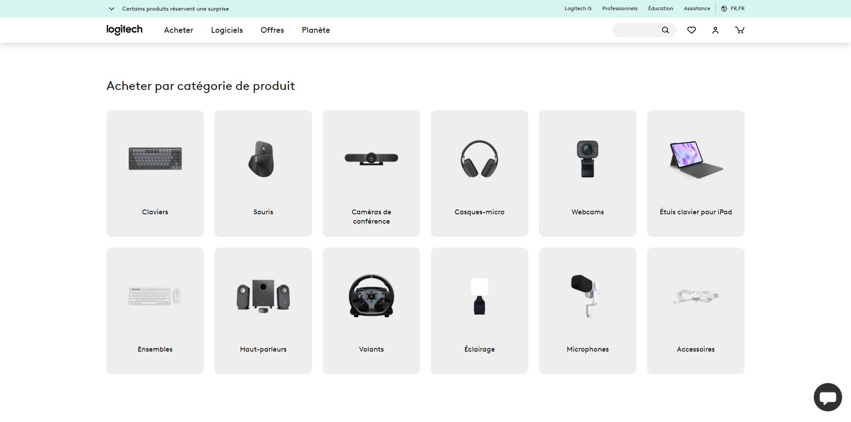This screenshot has width=851, height=422.
Task: Open Caméras de conférence label
Action: click(371, 217)
